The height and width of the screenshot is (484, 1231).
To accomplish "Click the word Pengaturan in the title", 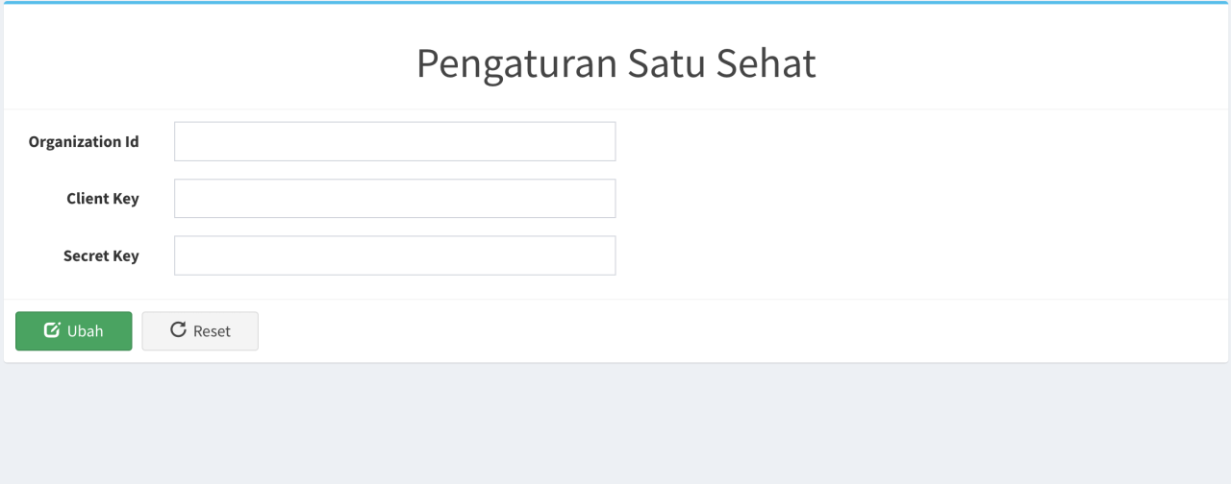I will tap(515, 63).
